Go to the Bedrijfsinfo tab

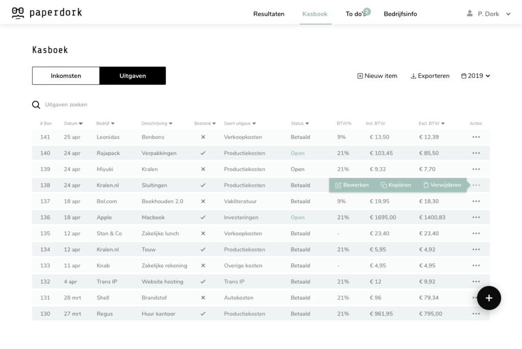click(400, 14)
